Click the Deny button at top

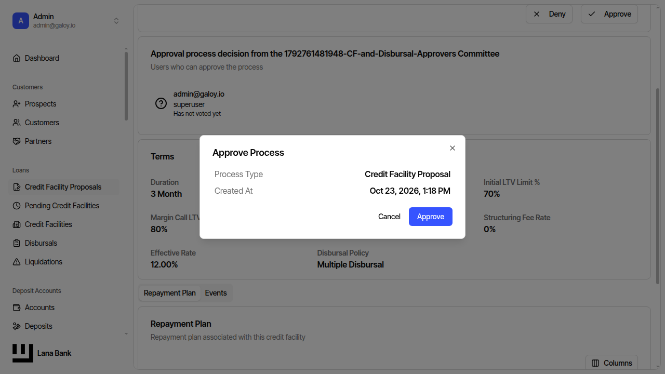(x=549, y=14)
